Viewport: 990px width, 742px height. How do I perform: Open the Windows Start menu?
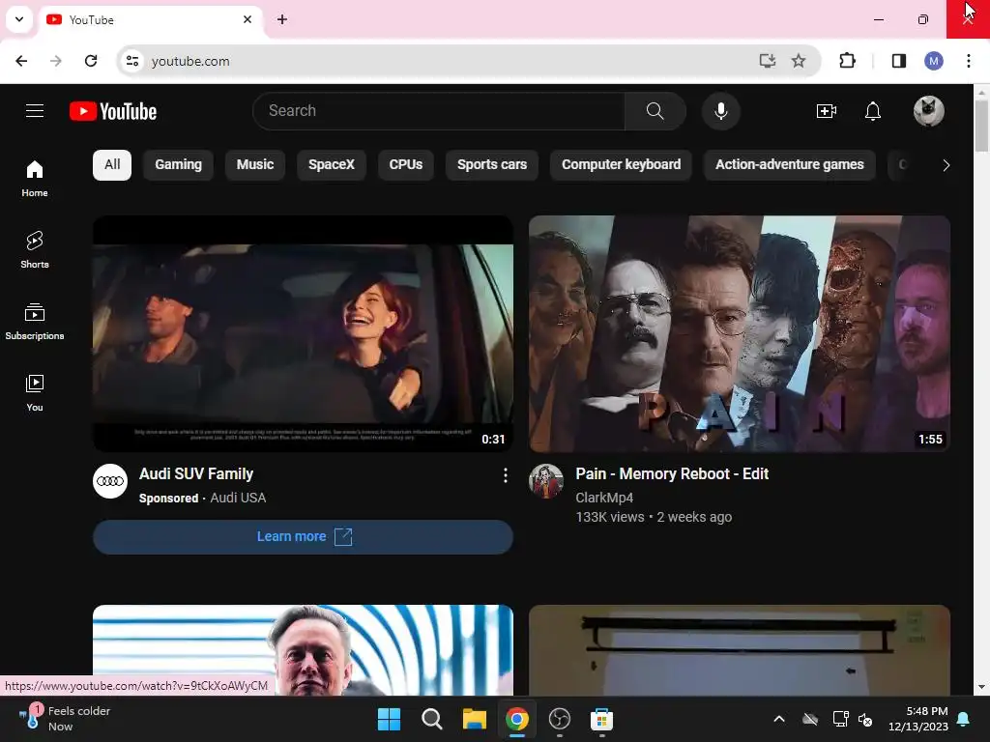click(389, 719)
